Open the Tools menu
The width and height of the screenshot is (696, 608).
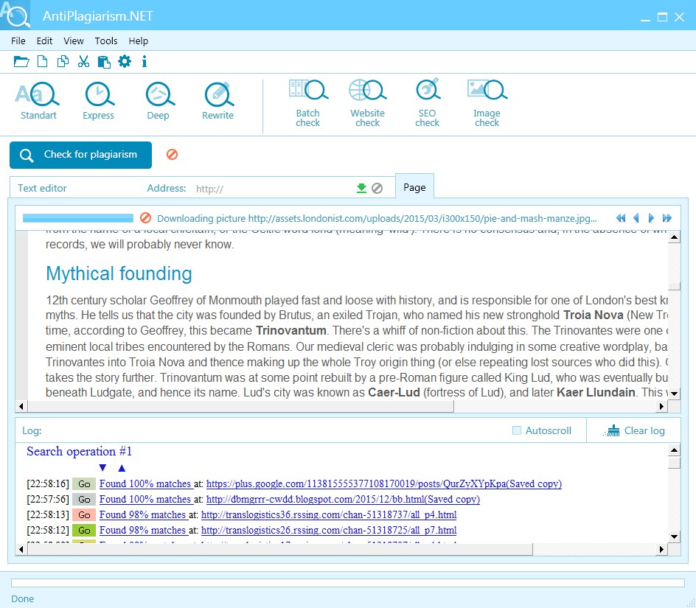[105, 41]
